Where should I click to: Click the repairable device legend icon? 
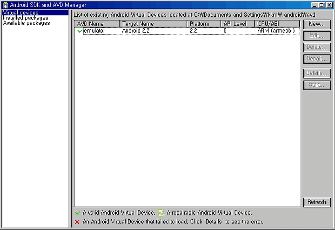[x=161, y=213]
